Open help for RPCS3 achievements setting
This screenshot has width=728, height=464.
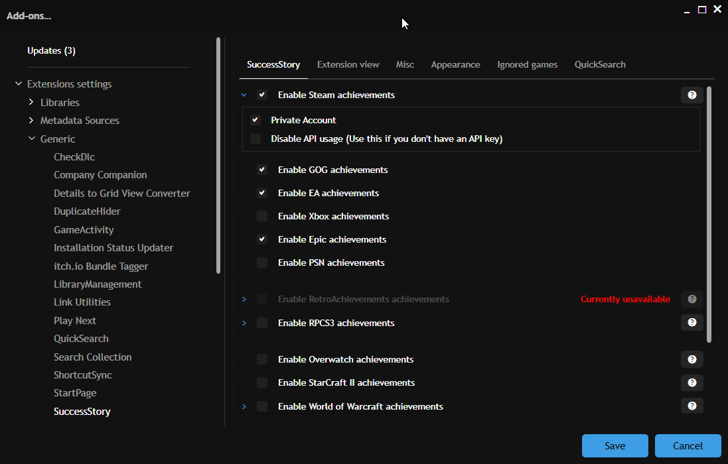692,322
